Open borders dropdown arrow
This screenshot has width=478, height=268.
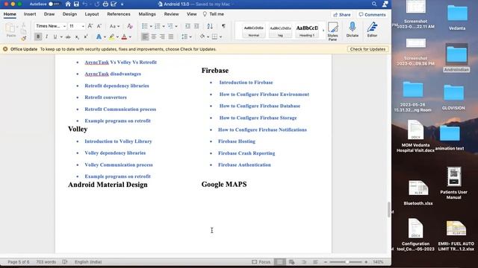pyautogui.click(x=221, y=37)
